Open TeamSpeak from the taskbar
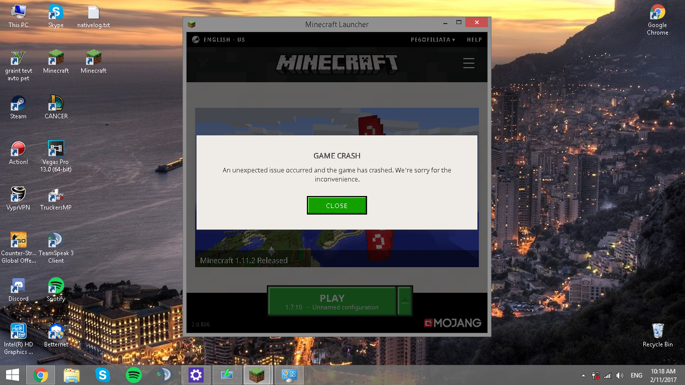Viewport: 685px width, 385px height. pos(164,375)
